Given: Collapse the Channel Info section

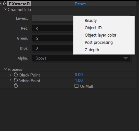Looking at the screenshot, I should (5, 10).
